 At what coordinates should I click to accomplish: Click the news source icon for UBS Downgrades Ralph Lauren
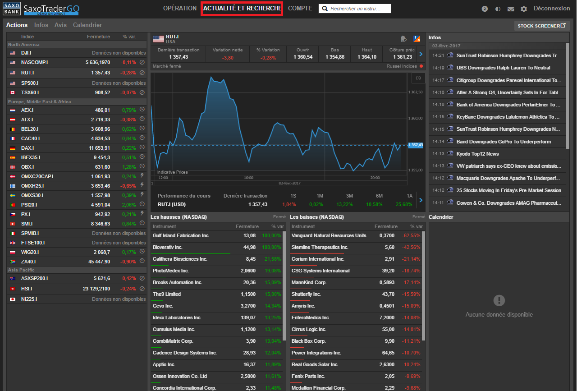449,68
